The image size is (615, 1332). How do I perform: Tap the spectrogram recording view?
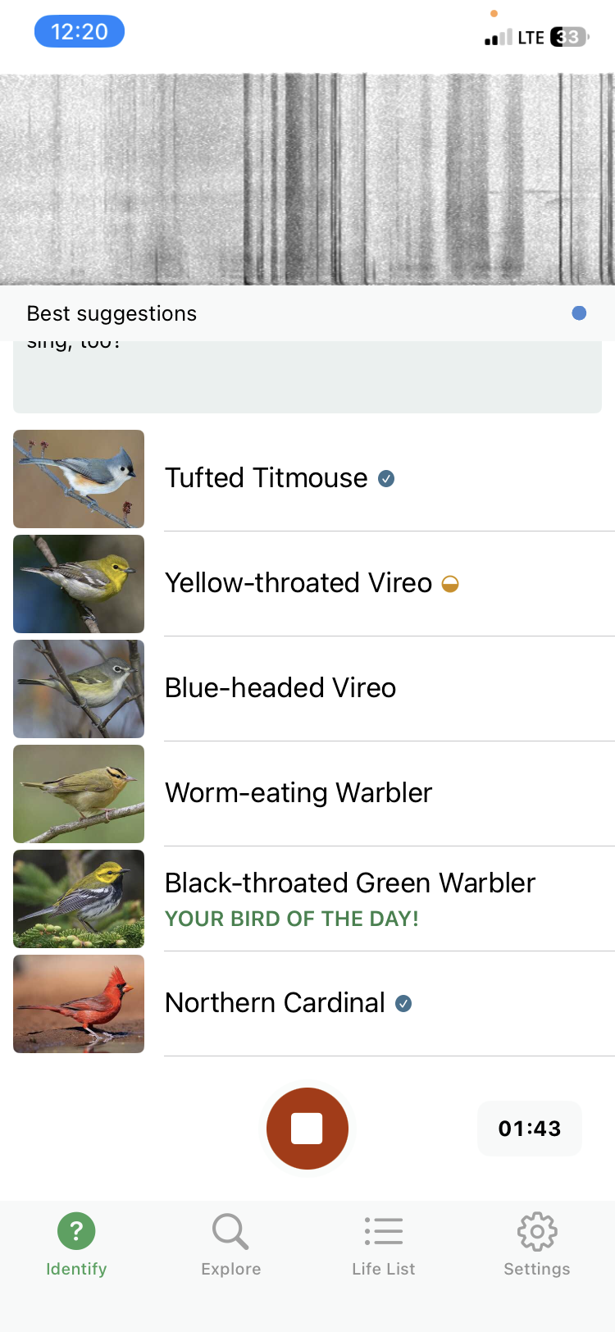307,179
